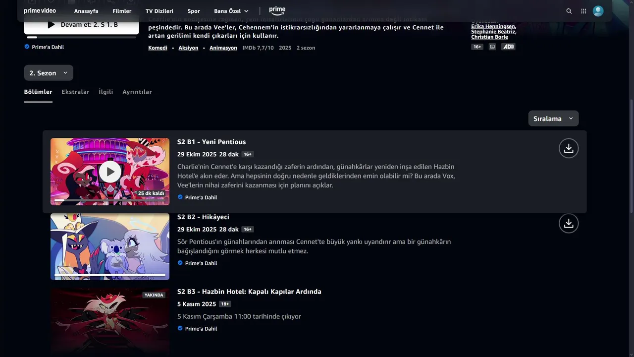This screenshot has height=357, width=634.
Task: Click the 16+ rating badge in header
Action: [477, 47]
